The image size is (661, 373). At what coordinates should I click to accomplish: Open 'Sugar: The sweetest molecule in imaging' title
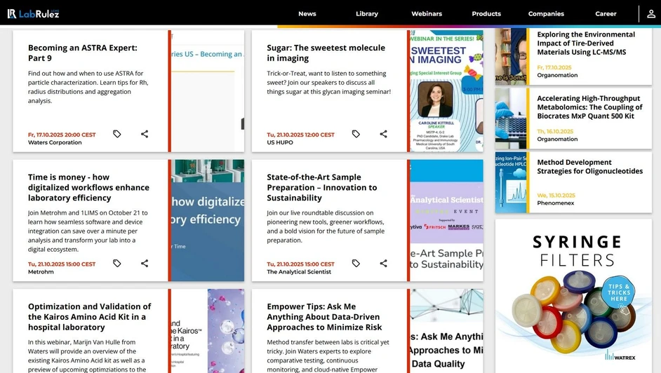[x=326, y=53]
